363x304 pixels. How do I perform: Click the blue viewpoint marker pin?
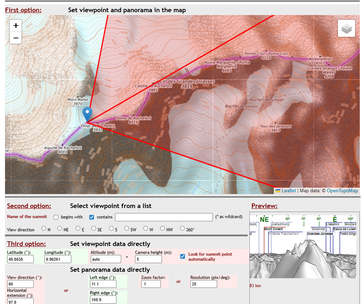point(87,115)
